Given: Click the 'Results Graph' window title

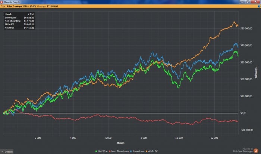Looking at the screenshot, I should pos(12,2).
